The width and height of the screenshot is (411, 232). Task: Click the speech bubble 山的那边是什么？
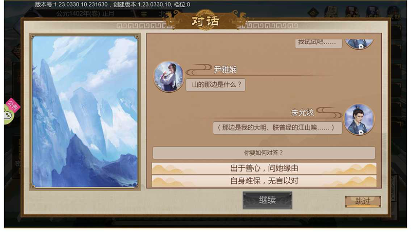coord(216,85)
